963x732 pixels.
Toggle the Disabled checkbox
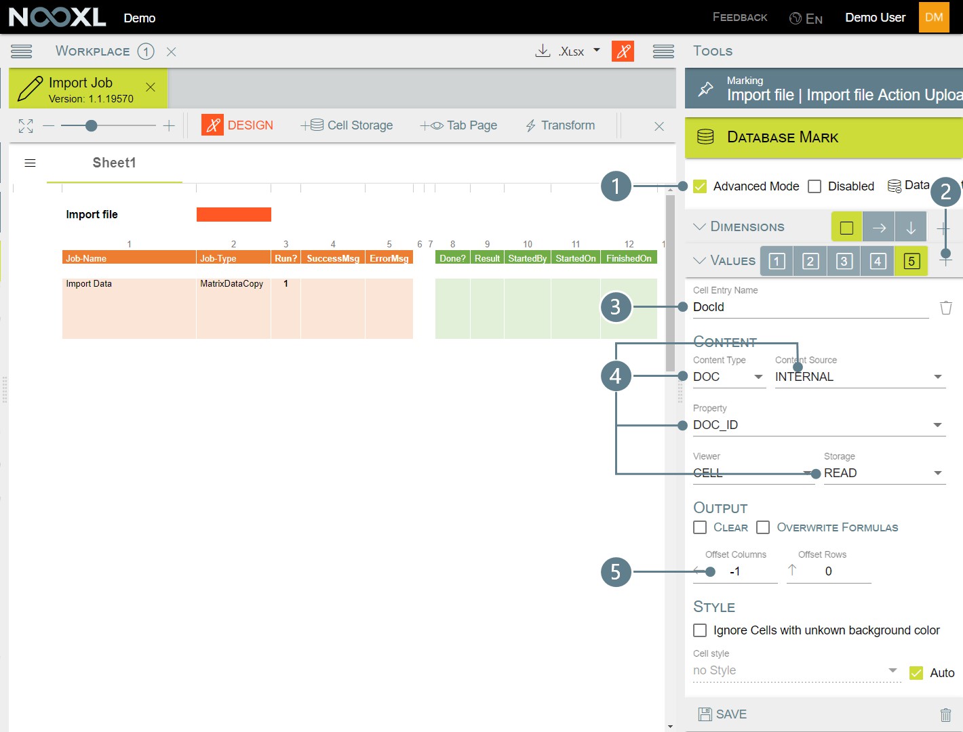click(x=814, y=186)
